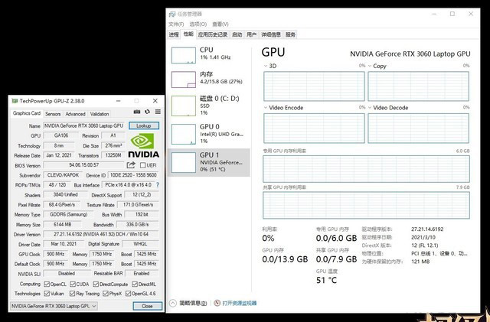Screen dimensions: 490x322
Task: Open the 查看(V) menu in Task Manager
Action: click(x=220, y=24)
